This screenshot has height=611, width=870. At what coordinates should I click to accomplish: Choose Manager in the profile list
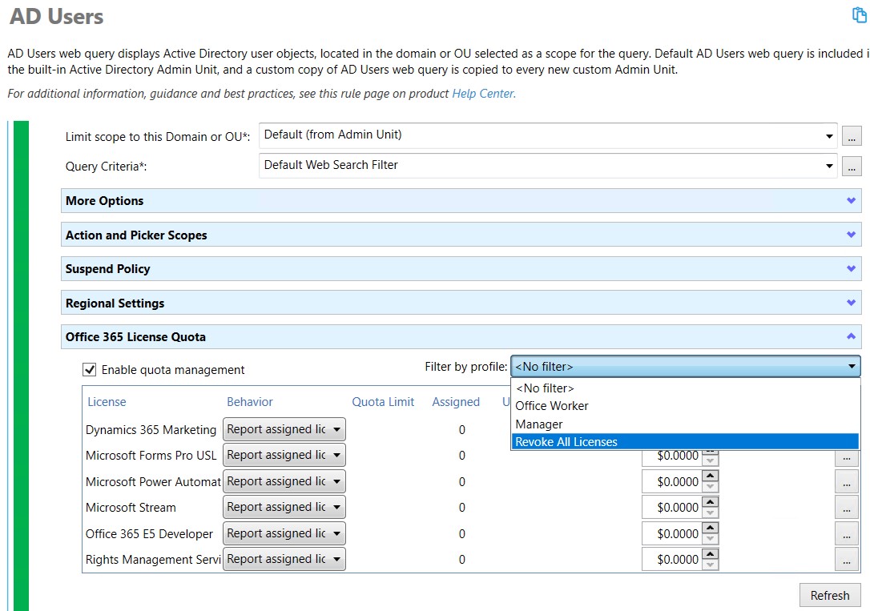pyautogui.click(x=685, y=424)
